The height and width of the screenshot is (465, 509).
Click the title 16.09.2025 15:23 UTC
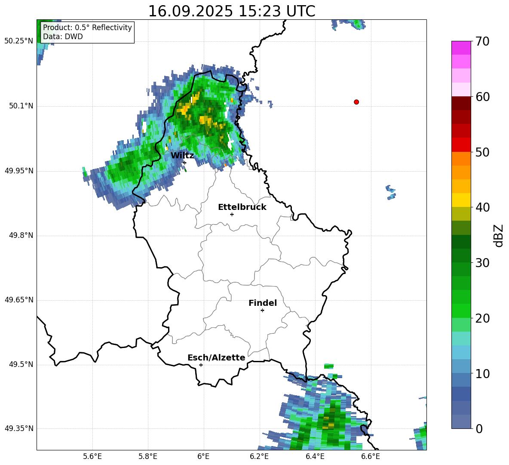(x=232, y=11)
